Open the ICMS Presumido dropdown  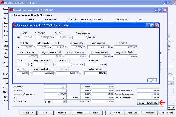(65, 101)
